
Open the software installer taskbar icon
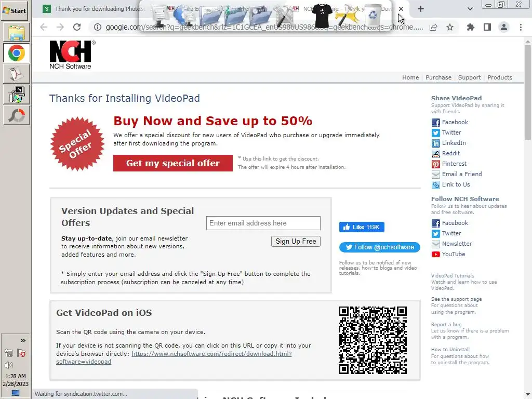point(16,95)
